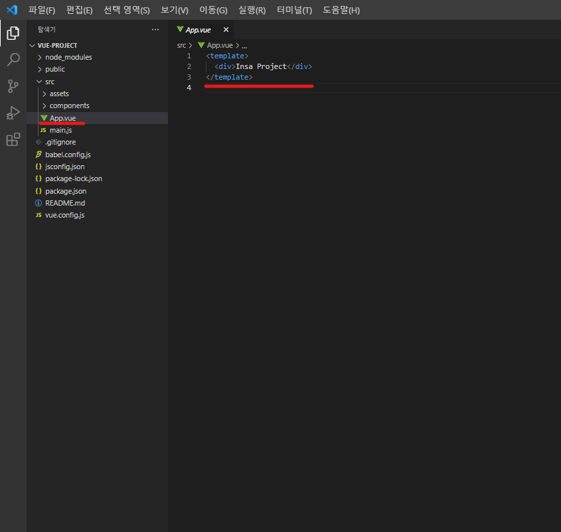Click the braces icon beside package.json
The width and height of the screenshot is (561, 532).
point(39,191)
